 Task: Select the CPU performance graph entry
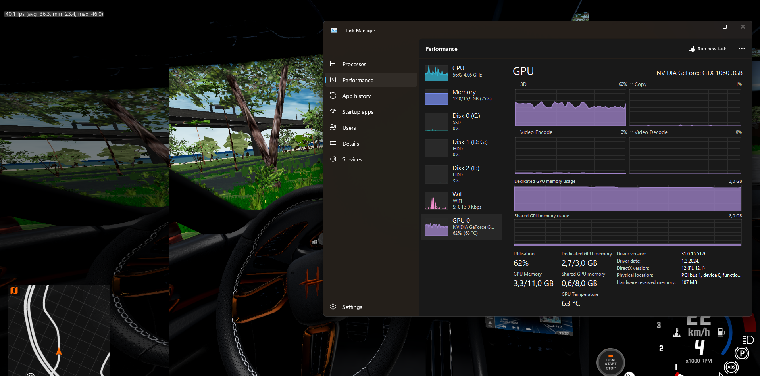(461, 73)
